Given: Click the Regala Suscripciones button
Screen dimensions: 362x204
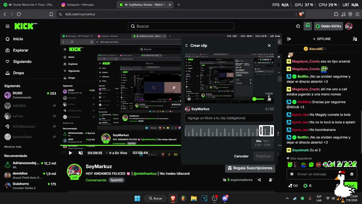Looking at the screenshot, I should [x=250, y=168].
